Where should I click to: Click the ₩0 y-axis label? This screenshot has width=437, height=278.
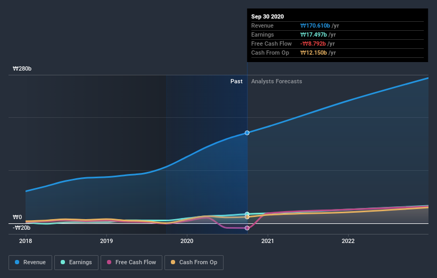point(17,217)
